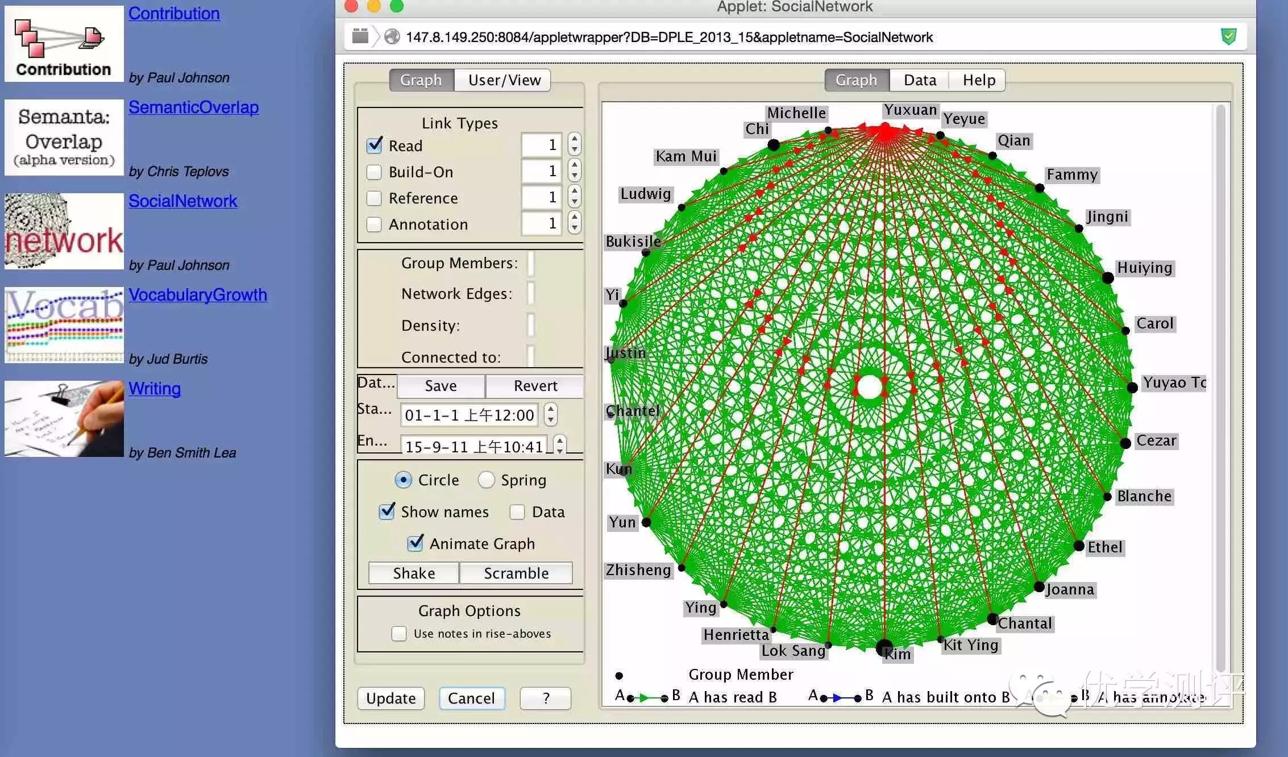1288x757 pixels.
Task: Click the graph panel vertical scrollbar
Action: pyautogui.click(x=1220, y=386)
